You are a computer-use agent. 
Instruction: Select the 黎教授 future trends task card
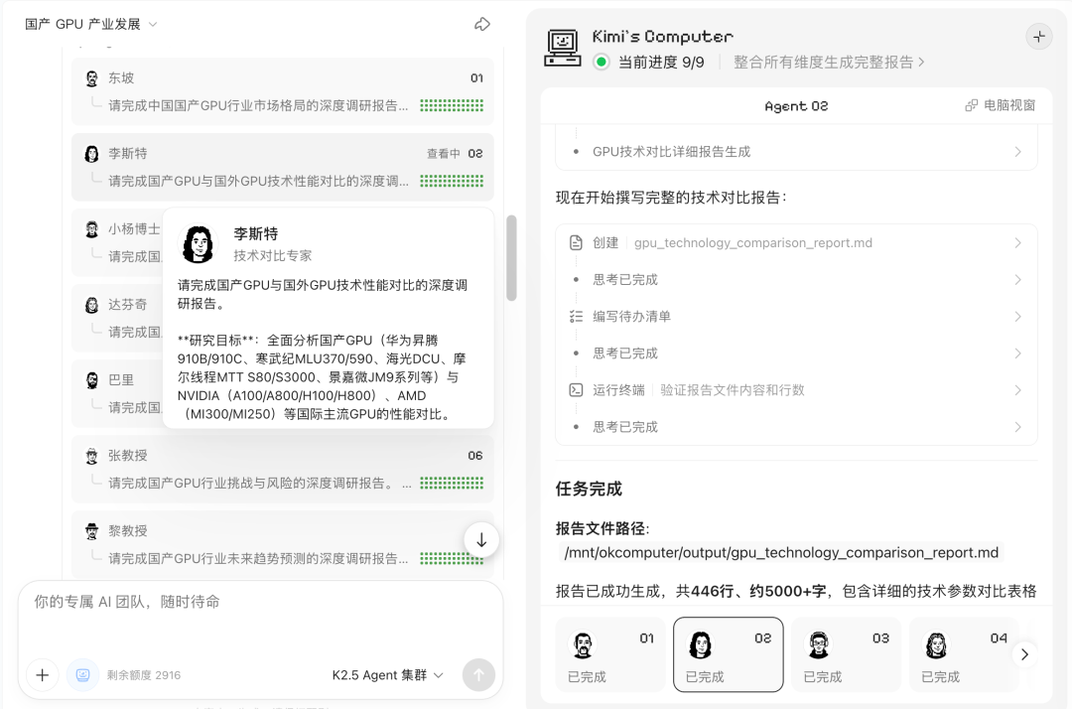pyautogui.click(x=282, y=544)
